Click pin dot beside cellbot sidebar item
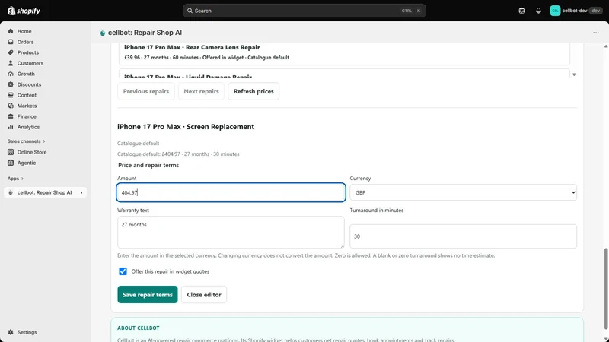This screenshot has width=609, height=342. tap(81, 193)
